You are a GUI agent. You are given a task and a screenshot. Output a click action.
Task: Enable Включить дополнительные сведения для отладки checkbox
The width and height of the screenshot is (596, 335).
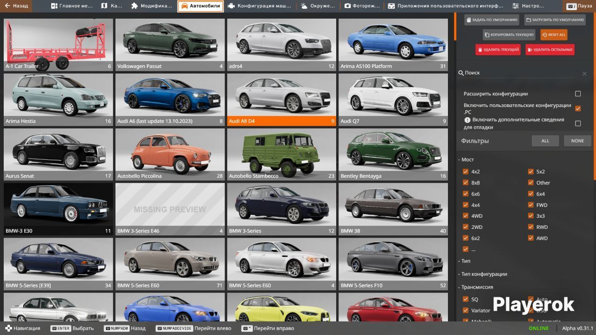click(x=578, y=123)
